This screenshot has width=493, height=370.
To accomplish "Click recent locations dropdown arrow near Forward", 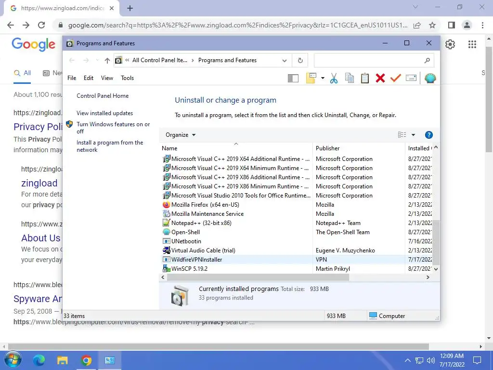I will coord(97,60).
